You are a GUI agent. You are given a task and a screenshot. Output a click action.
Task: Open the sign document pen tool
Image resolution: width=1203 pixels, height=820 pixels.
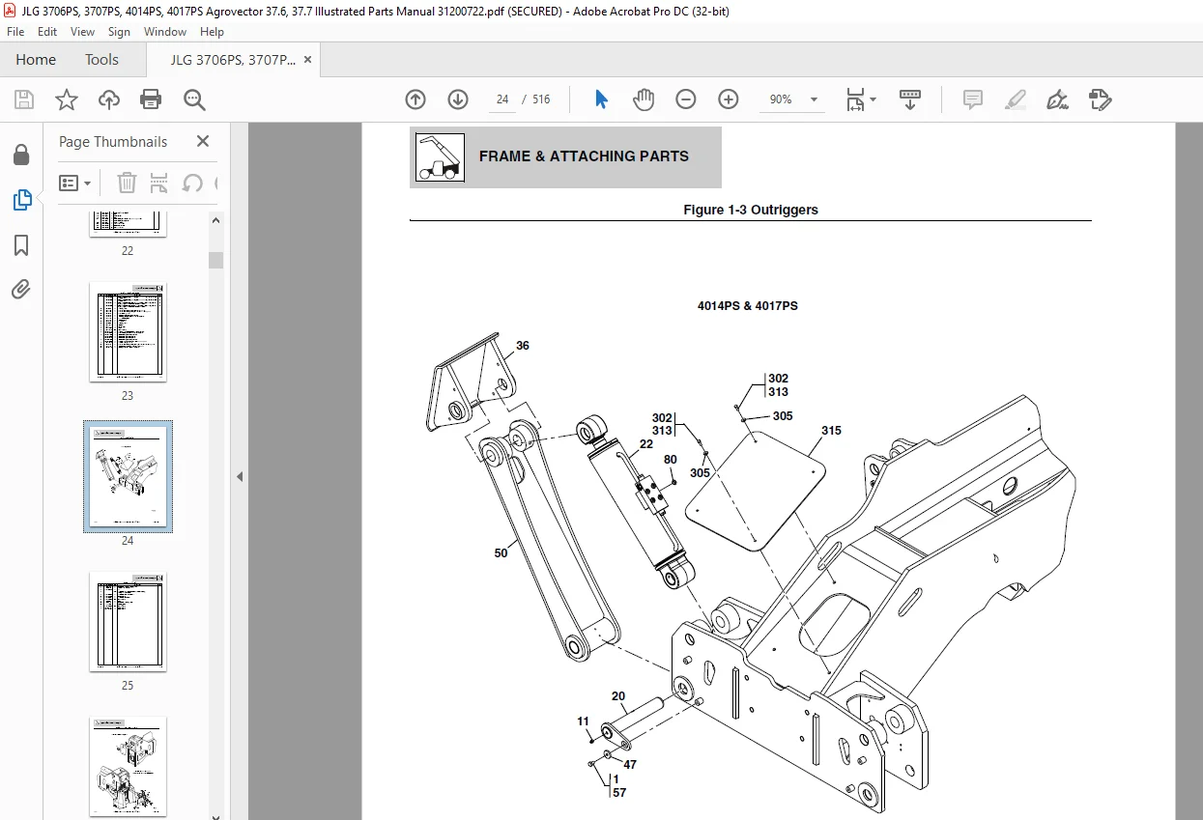point(1057,99)
